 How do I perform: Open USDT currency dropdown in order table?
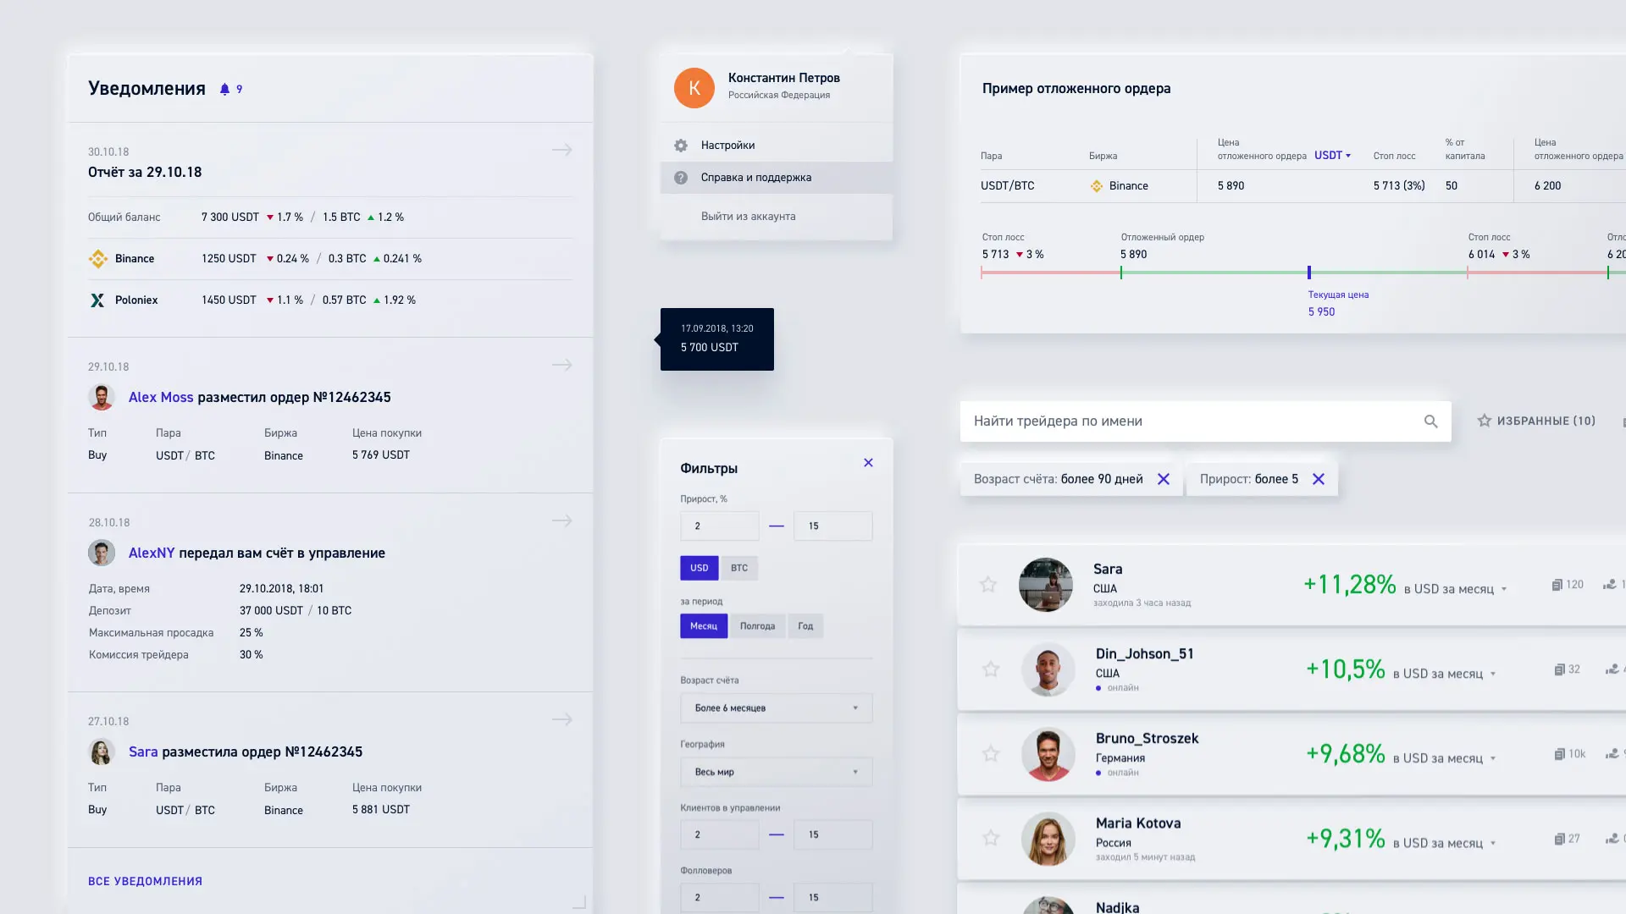[1332, 156]
